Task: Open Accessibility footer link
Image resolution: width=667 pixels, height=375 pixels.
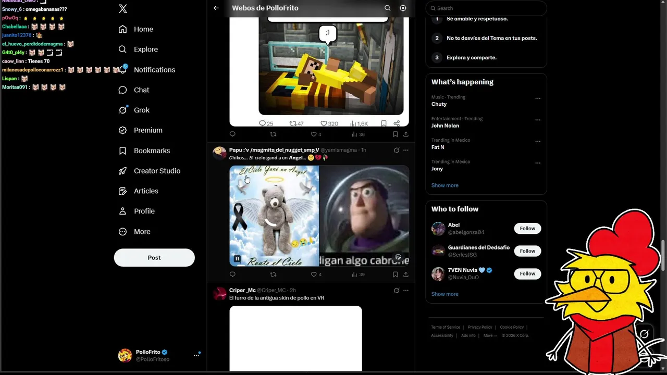Action: [442, 335]
